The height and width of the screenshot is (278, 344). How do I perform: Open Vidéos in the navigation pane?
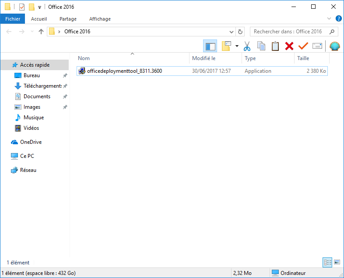[x=31, y=128]
